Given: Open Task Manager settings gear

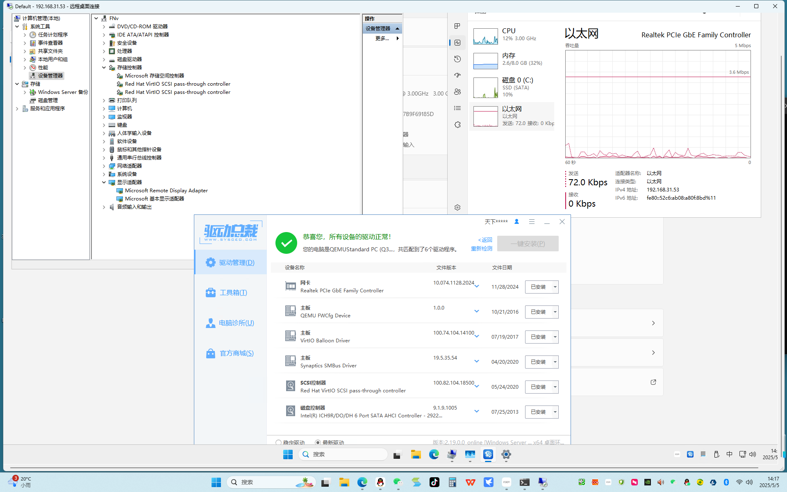Looking at the screenshot, I should 457,207.
